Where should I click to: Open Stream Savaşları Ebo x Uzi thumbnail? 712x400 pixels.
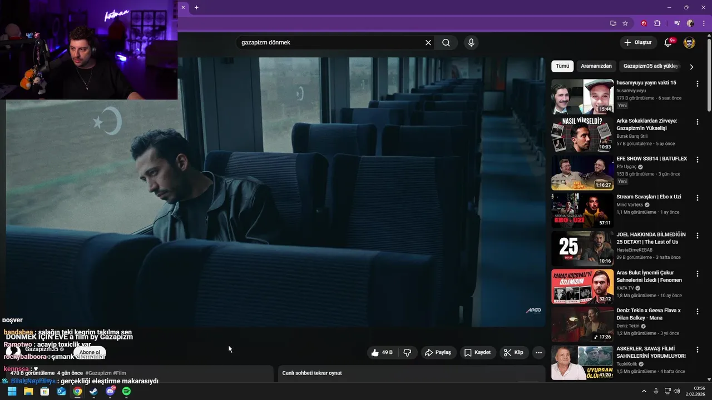582,211
